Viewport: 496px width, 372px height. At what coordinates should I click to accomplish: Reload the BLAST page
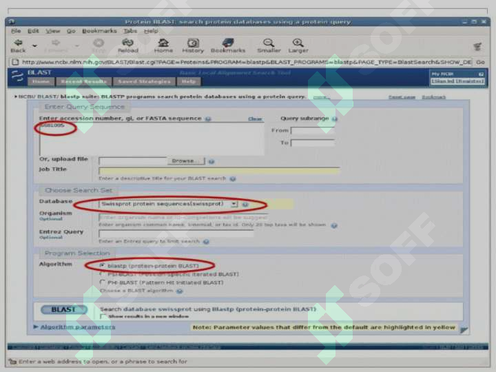(128, 45)
